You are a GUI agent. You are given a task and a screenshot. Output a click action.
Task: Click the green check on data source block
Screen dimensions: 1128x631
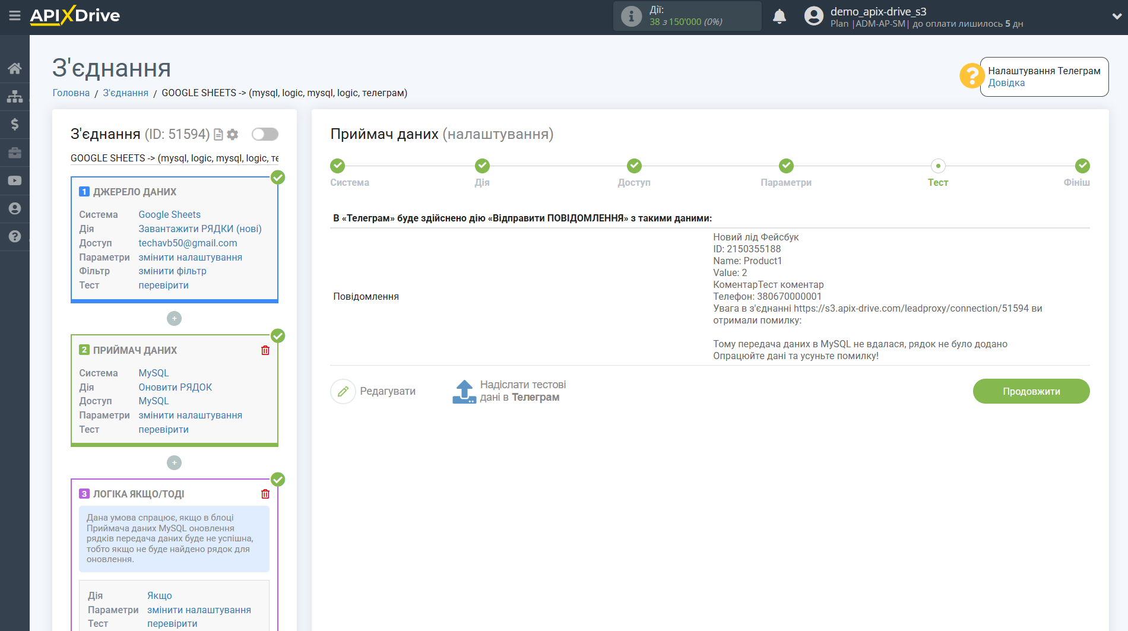tap(278, 177)
